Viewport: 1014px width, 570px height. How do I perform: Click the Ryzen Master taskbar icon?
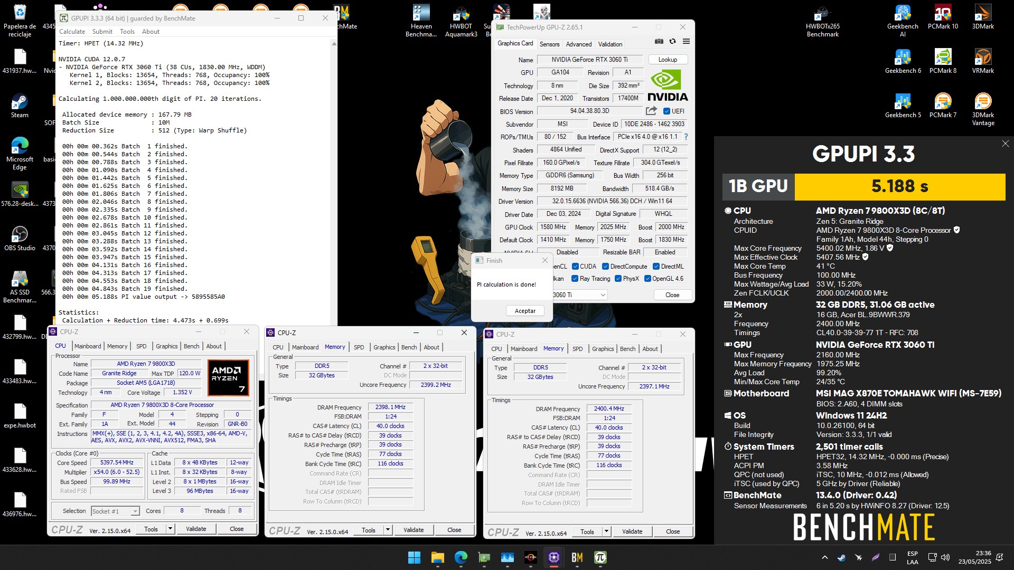530,557
